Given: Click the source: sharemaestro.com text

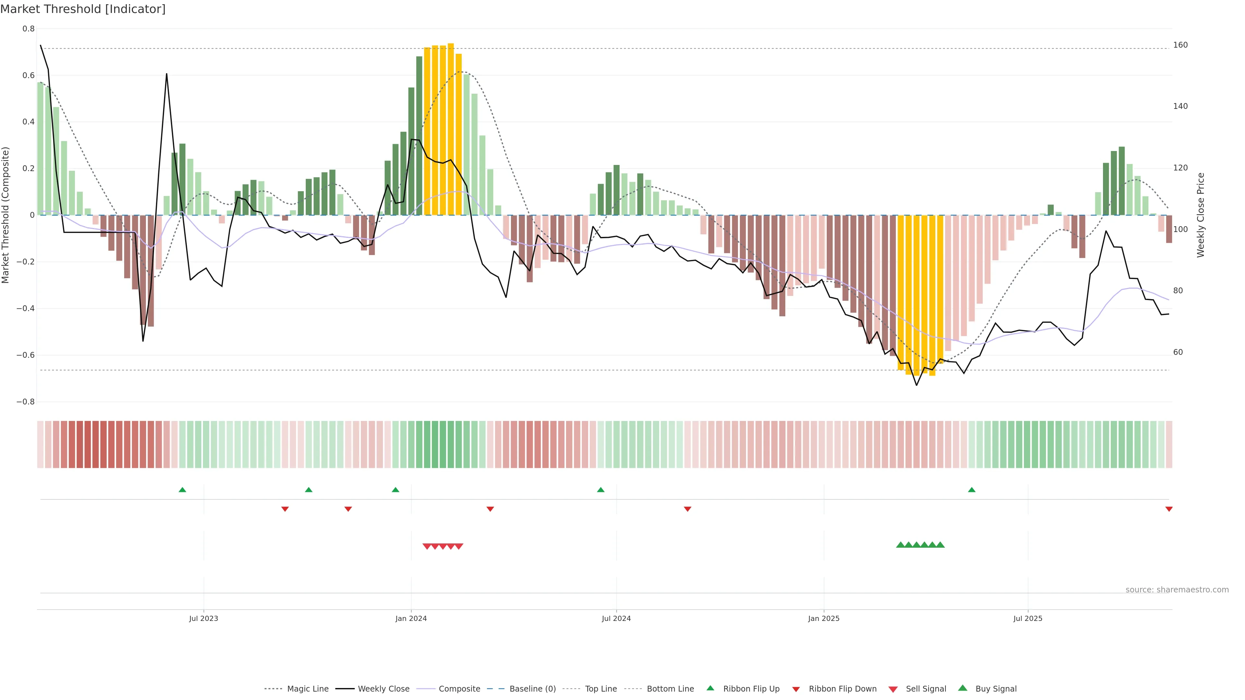Looking at the screenshot, I should [1177, 590].
